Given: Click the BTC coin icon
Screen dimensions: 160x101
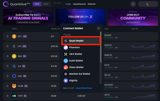Looking at the screenshot, I should tap(14, 36).
